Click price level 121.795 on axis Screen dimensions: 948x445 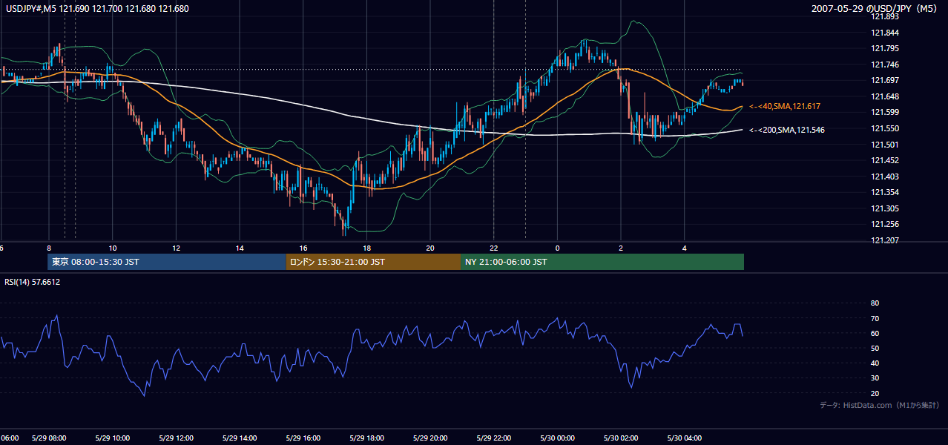884,49
